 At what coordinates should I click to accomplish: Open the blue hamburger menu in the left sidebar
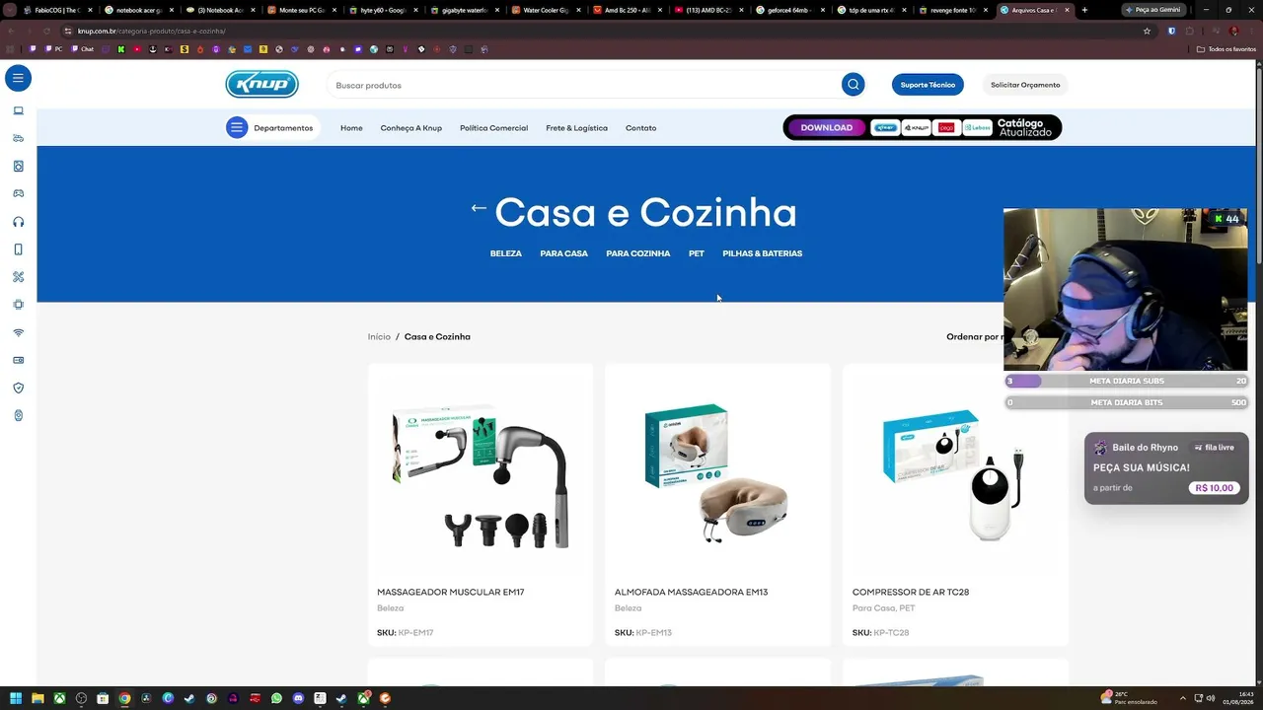pos(18,78)
